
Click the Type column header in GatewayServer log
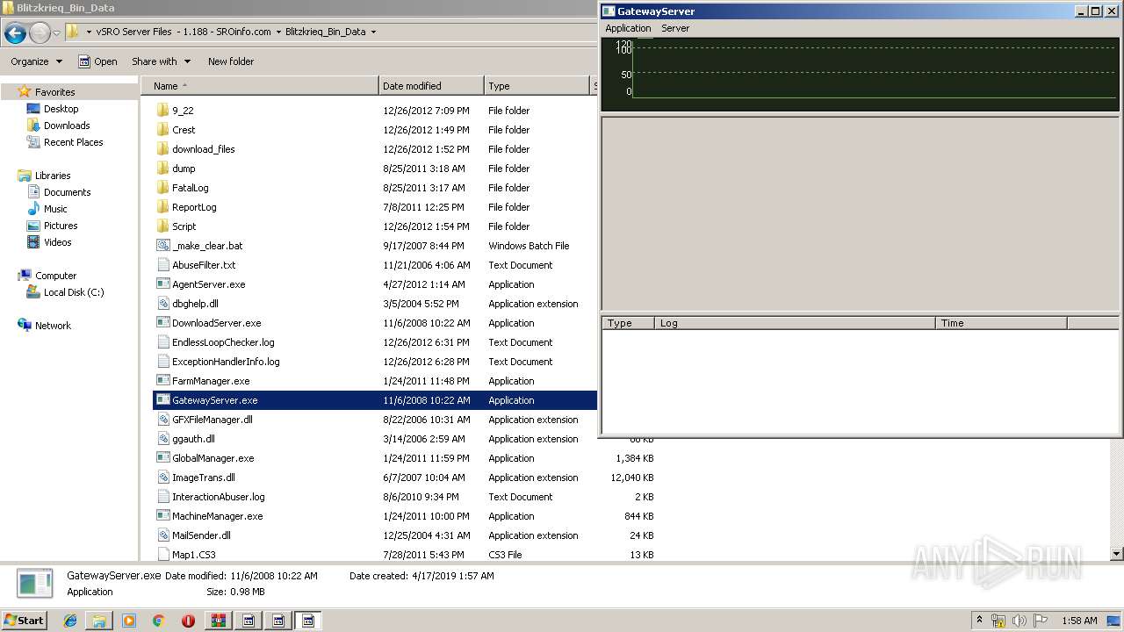629,323
